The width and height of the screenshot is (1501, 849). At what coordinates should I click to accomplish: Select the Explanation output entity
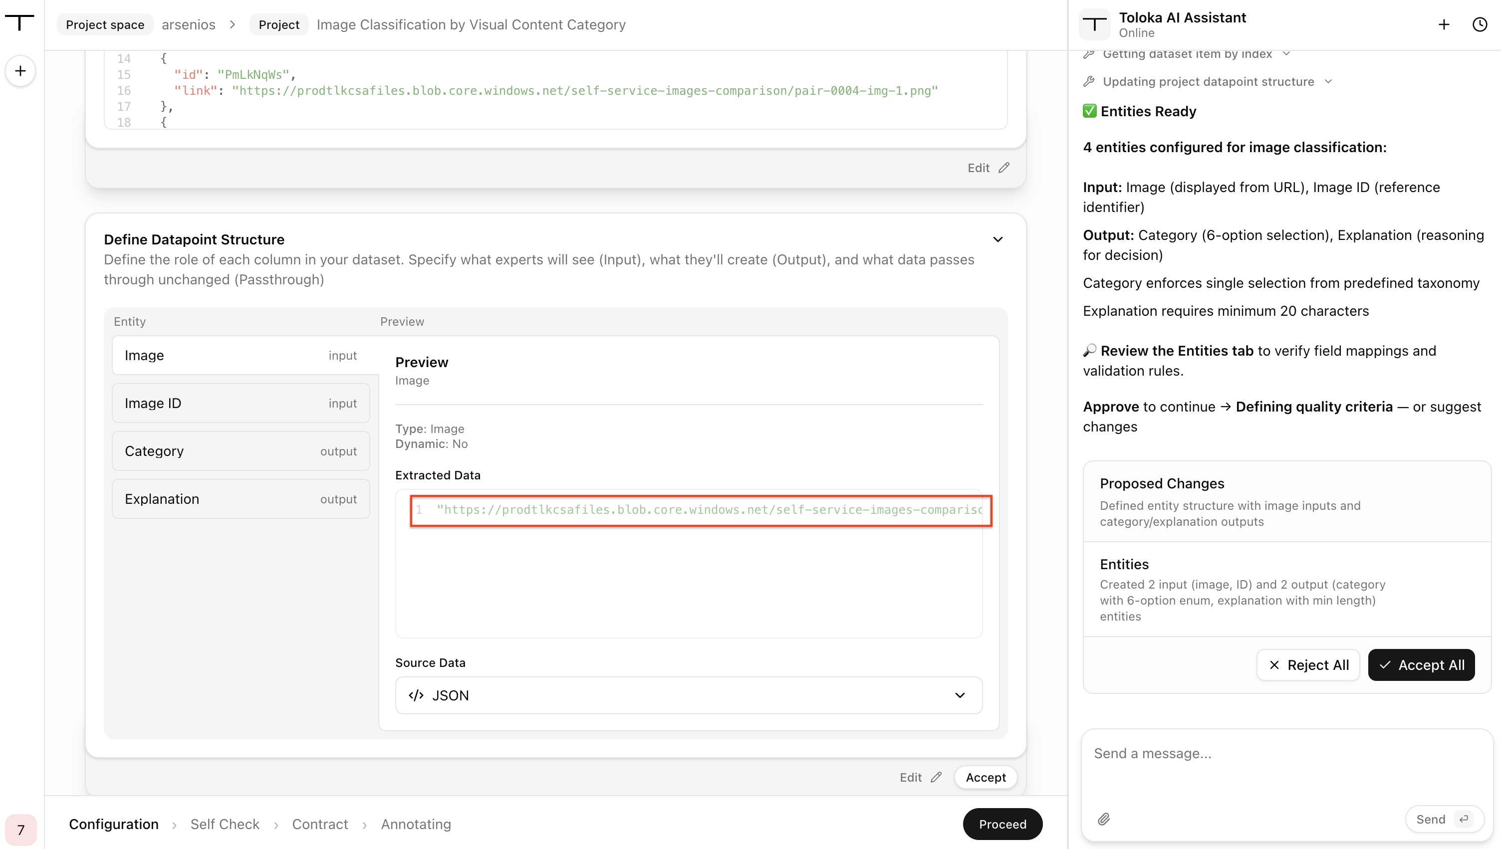[241, 498]
